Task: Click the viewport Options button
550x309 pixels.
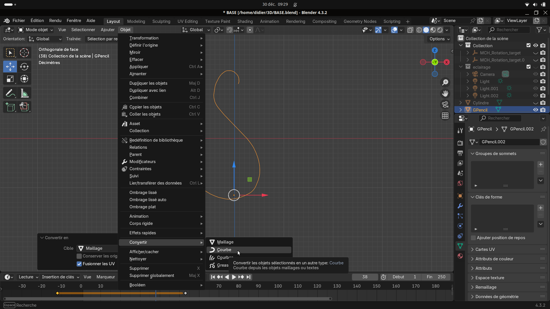Action: click(x=439, y=39)
